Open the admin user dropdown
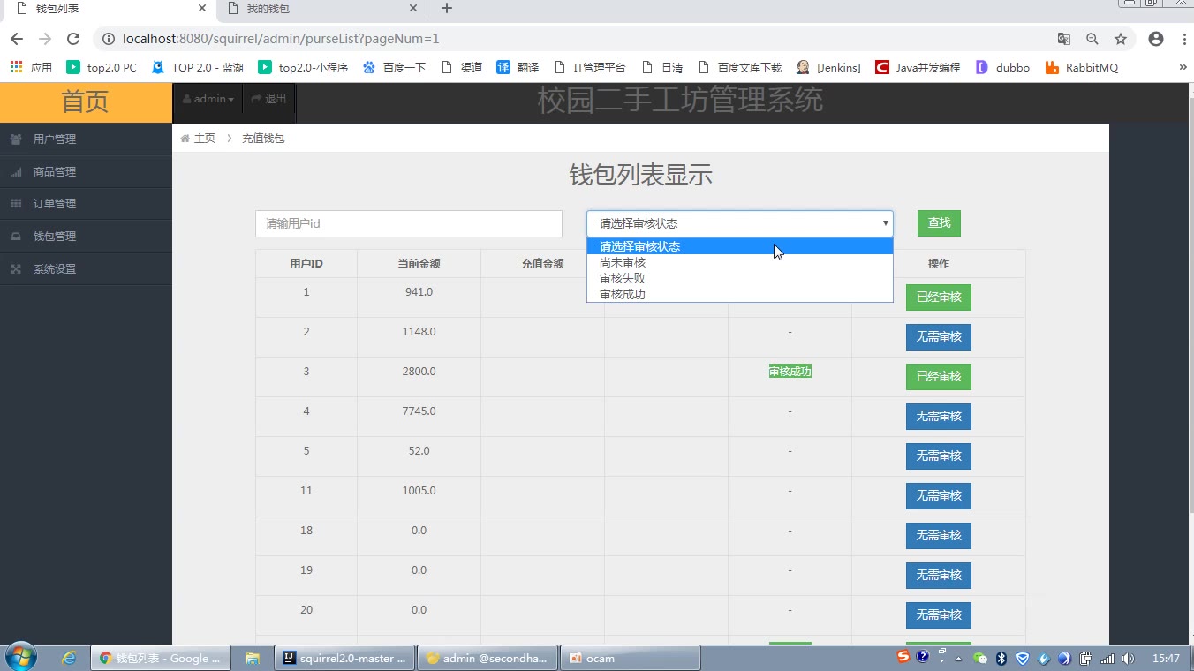Image resolution: width=1194 pixels, height=671 pixels. (208, 99)
